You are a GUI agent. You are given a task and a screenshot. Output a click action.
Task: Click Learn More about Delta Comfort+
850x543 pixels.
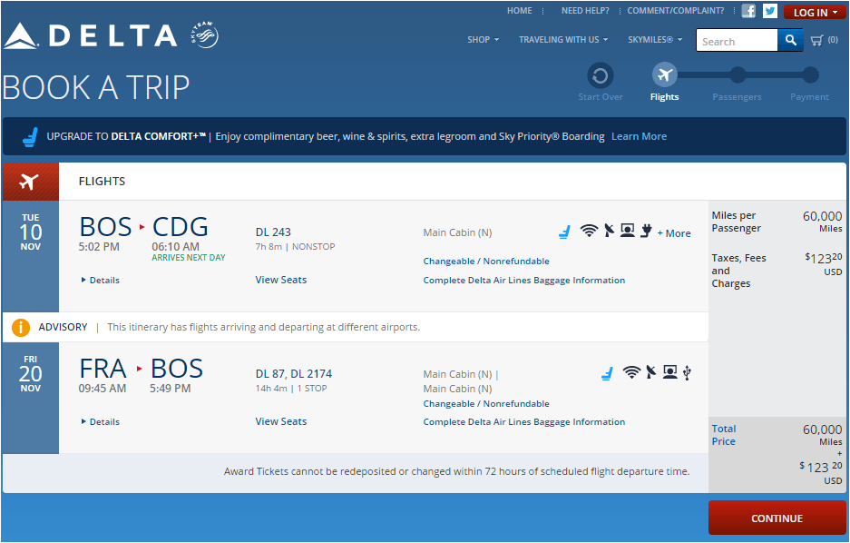(x=640, y=137)
